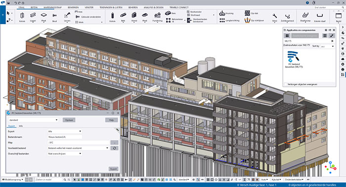The image size is (346, 187).
Task: Open the Beeld view tool
Action: tap(339, 18)
